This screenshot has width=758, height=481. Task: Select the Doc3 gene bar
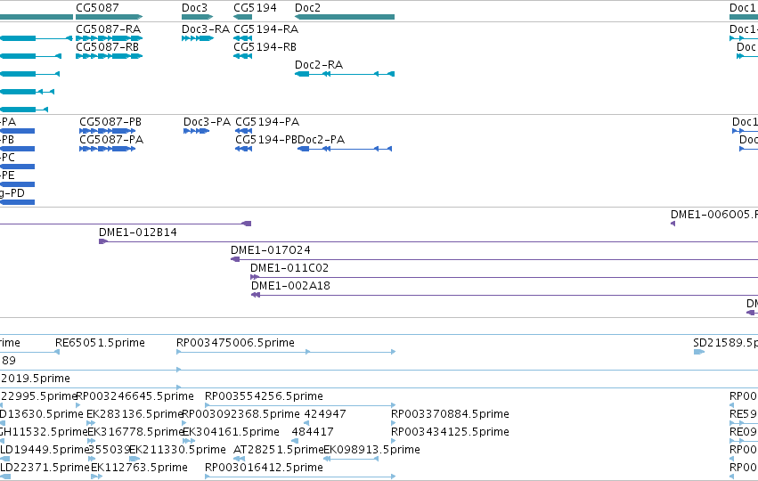197,17
